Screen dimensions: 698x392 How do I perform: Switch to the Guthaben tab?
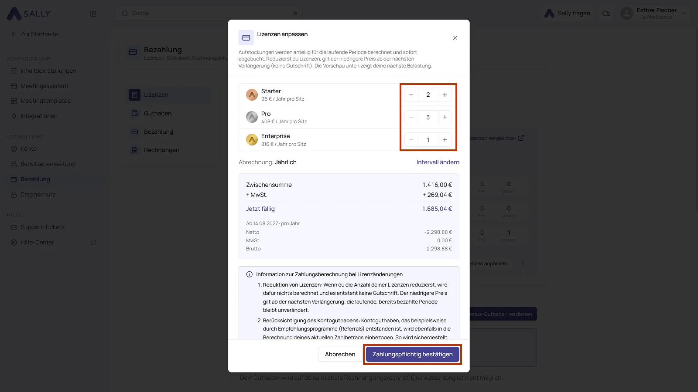169,113
